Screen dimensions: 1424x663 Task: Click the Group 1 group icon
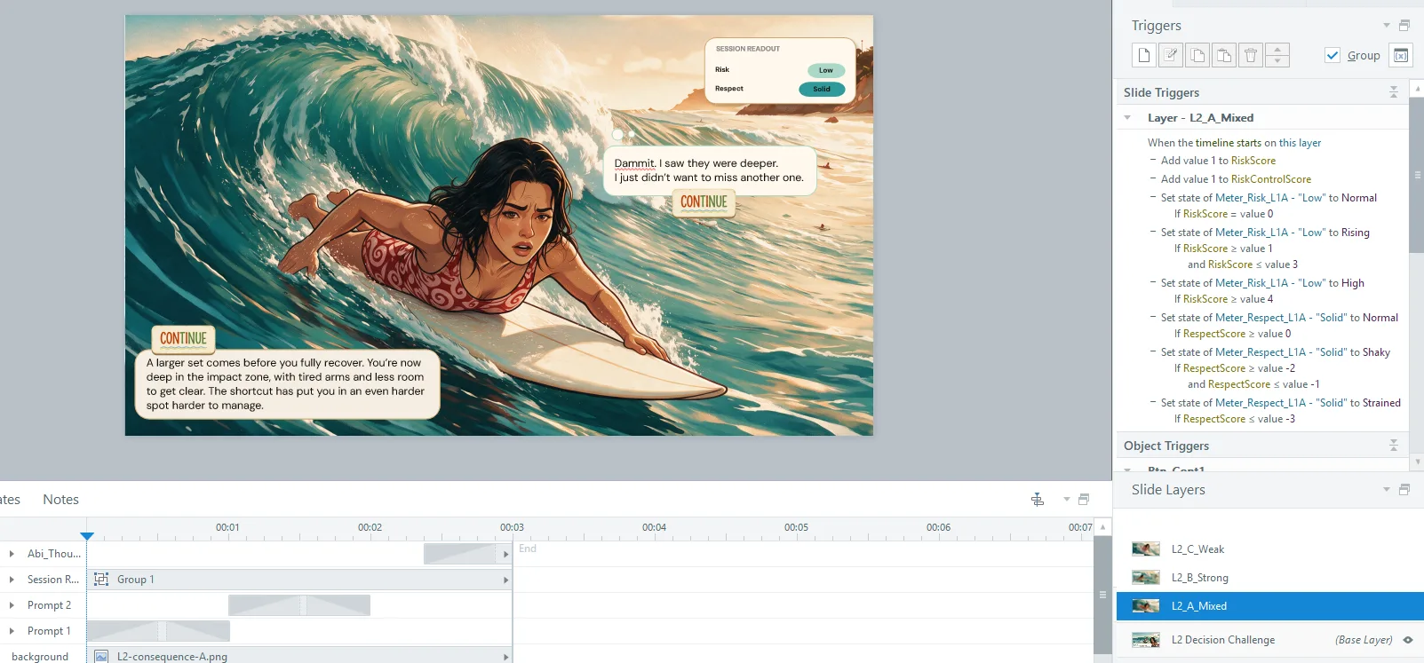(101, 580)
